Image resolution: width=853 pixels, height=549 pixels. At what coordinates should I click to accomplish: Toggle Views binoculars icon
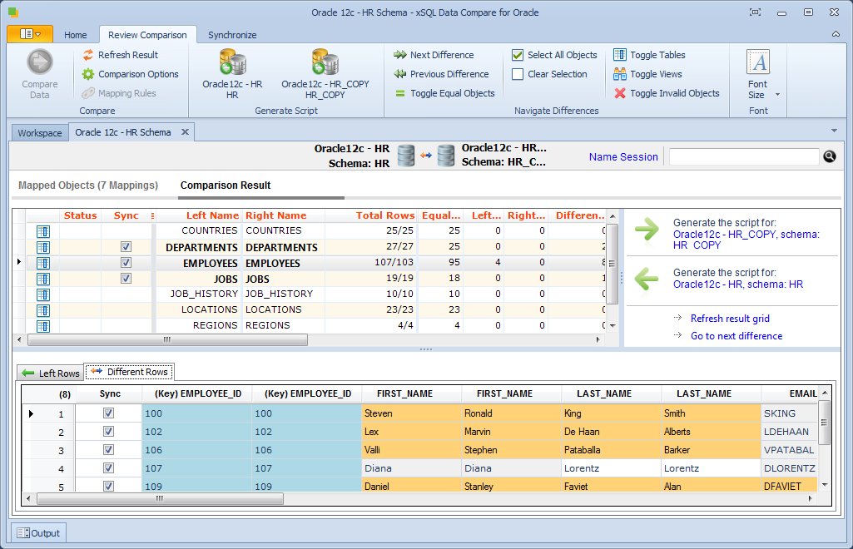(x=620, y=74)
